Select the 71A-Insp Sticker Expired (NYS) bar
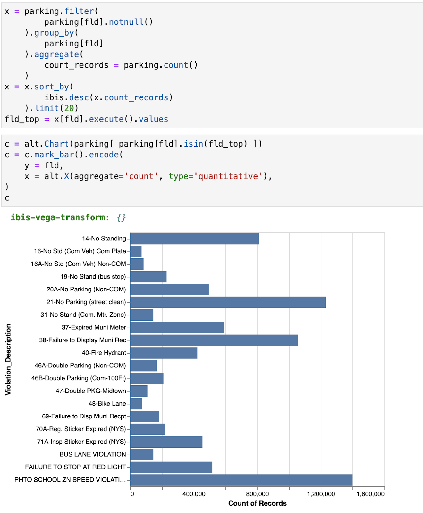423x513 pixels. coord(166,442)
